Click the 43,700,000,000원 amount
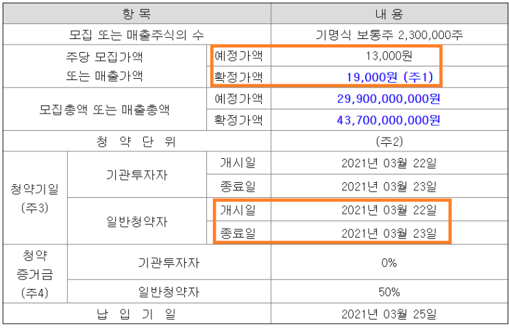 (388, 120)
